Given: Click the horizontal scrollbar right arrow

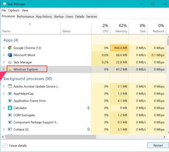Looking at the screenshot, I should coord(164,137).
